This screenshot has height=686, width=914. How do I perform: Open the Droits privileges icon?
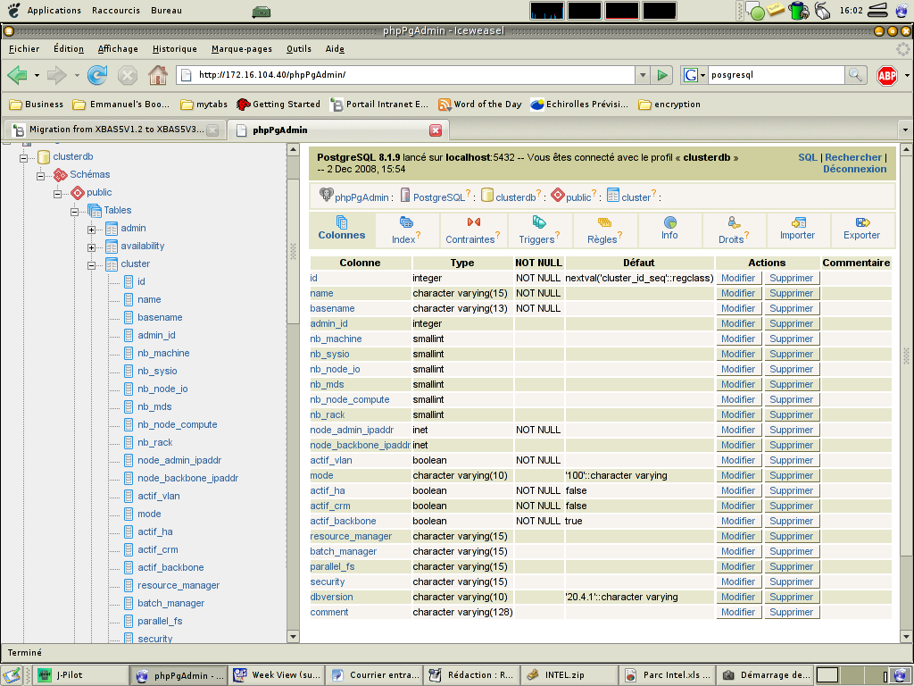(x=733, y=222)
